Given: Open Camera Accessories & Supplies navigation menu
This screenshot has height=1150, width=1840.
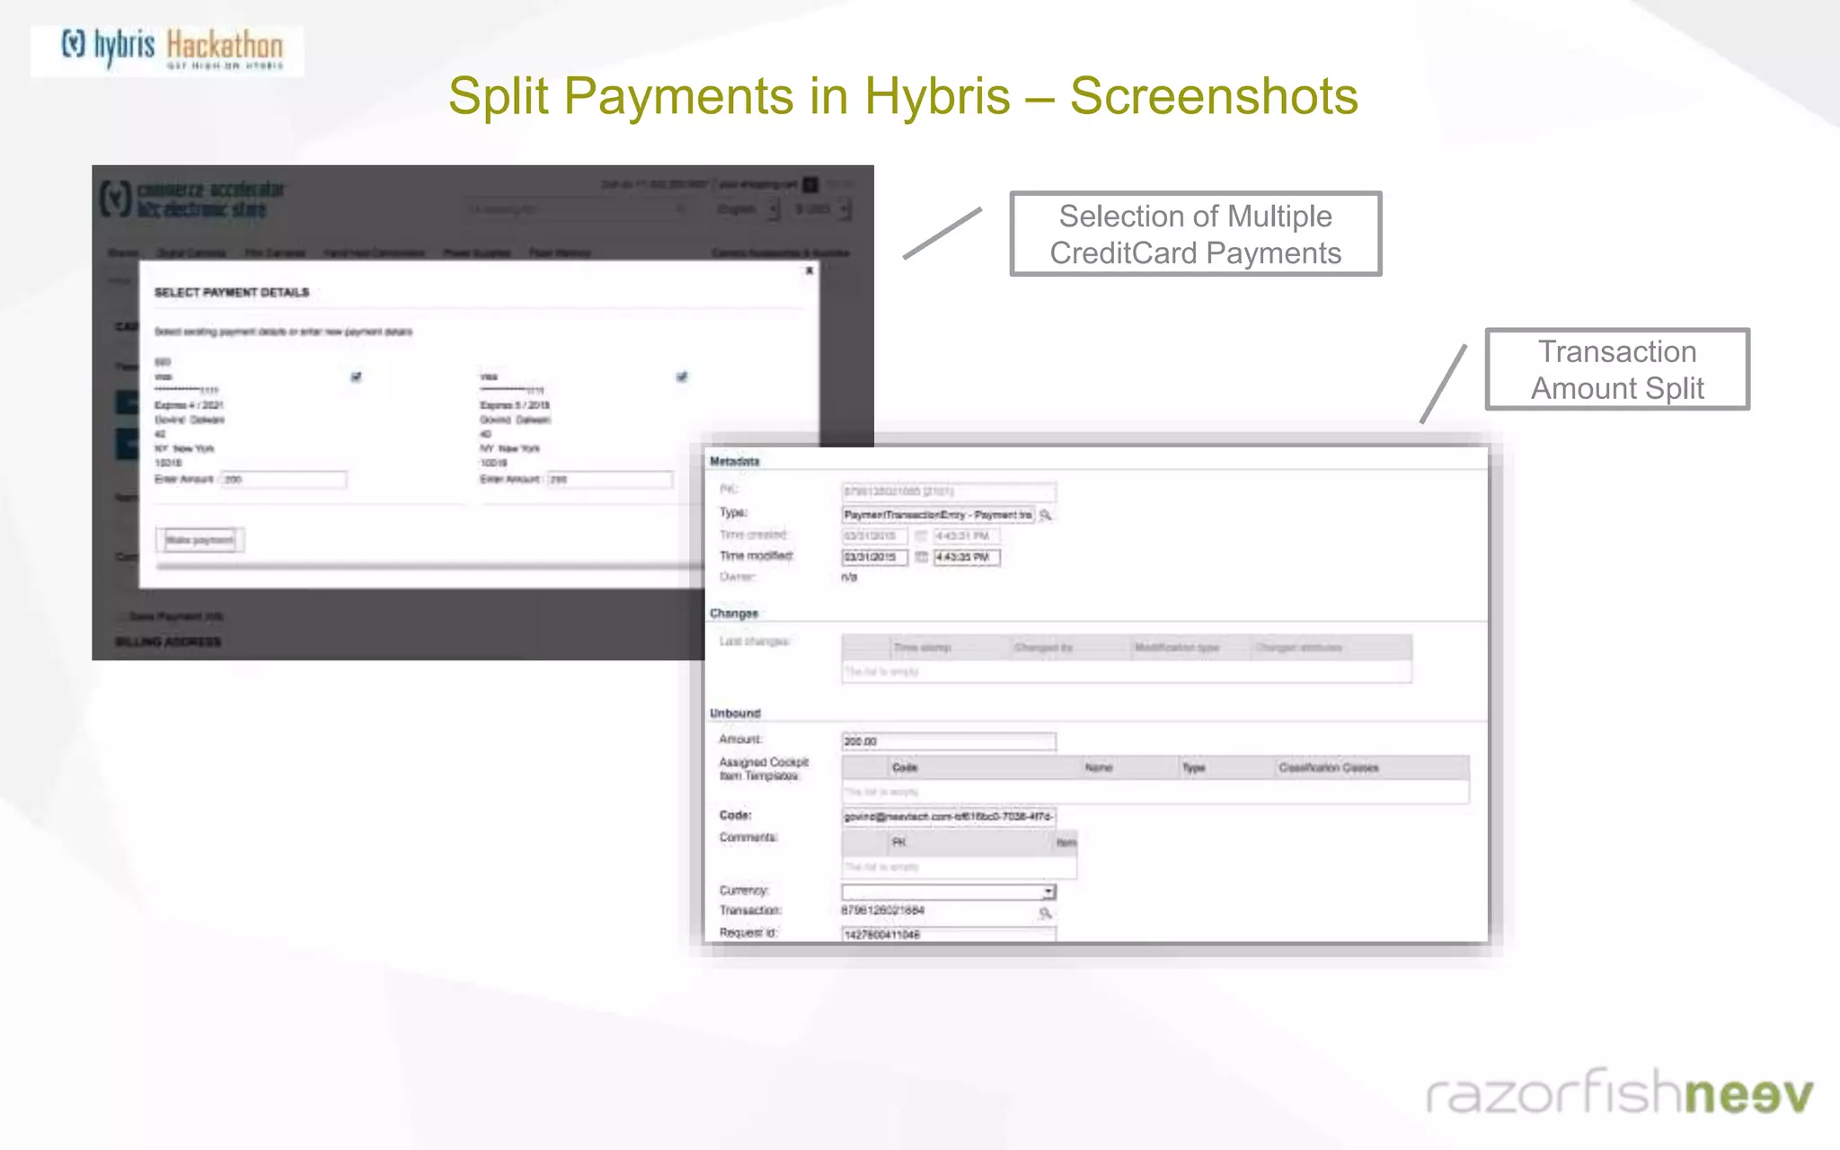Looking at the screenshot, I should (781, 253).
